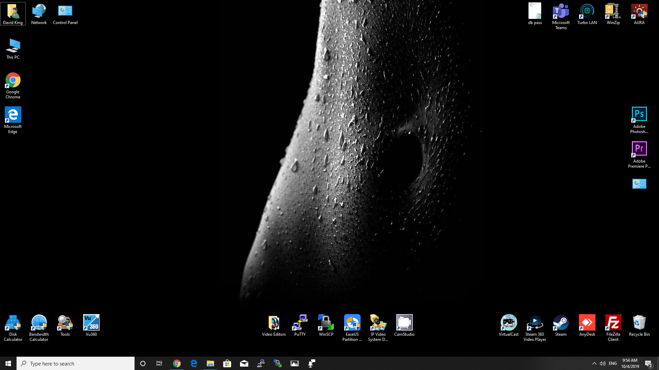The width and height of the screenshot is (659, 370).
Task: Click the taskbar search box
Action: pos(76,363)
